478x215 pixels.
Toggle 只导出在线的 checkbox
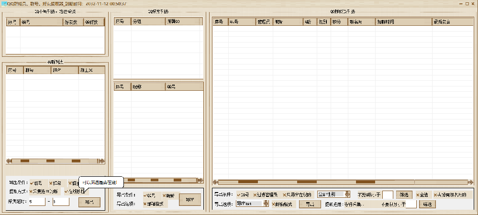point(297,194)
